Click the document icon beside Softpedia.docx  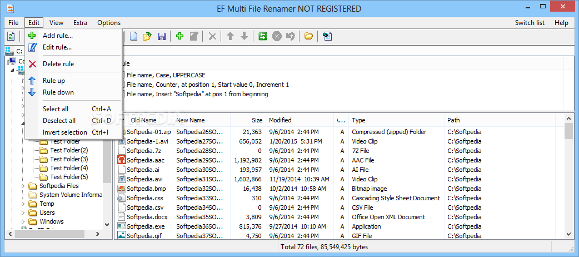[122, 217]
